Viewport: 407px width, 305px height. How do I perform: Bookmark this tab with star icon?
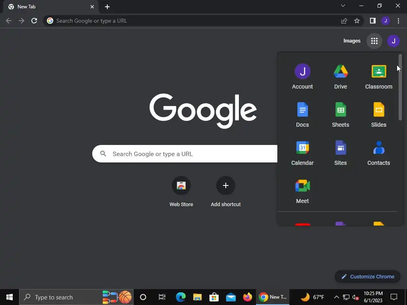coord(357,21)
